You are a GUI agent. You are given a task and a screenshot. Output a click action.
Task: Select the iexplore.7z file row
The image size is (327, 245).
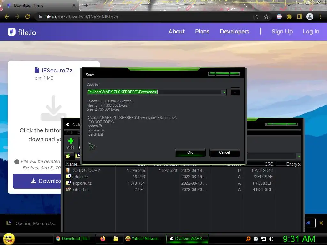(x=183, y=183)
